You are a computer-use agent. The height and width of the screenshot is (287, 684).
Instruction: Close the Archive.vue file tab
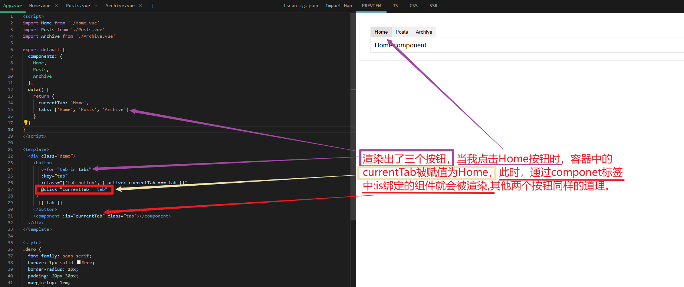141,6
